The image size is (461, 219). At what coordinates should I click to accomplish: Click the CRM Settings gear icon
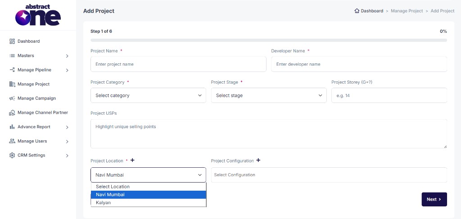[12, 155]
